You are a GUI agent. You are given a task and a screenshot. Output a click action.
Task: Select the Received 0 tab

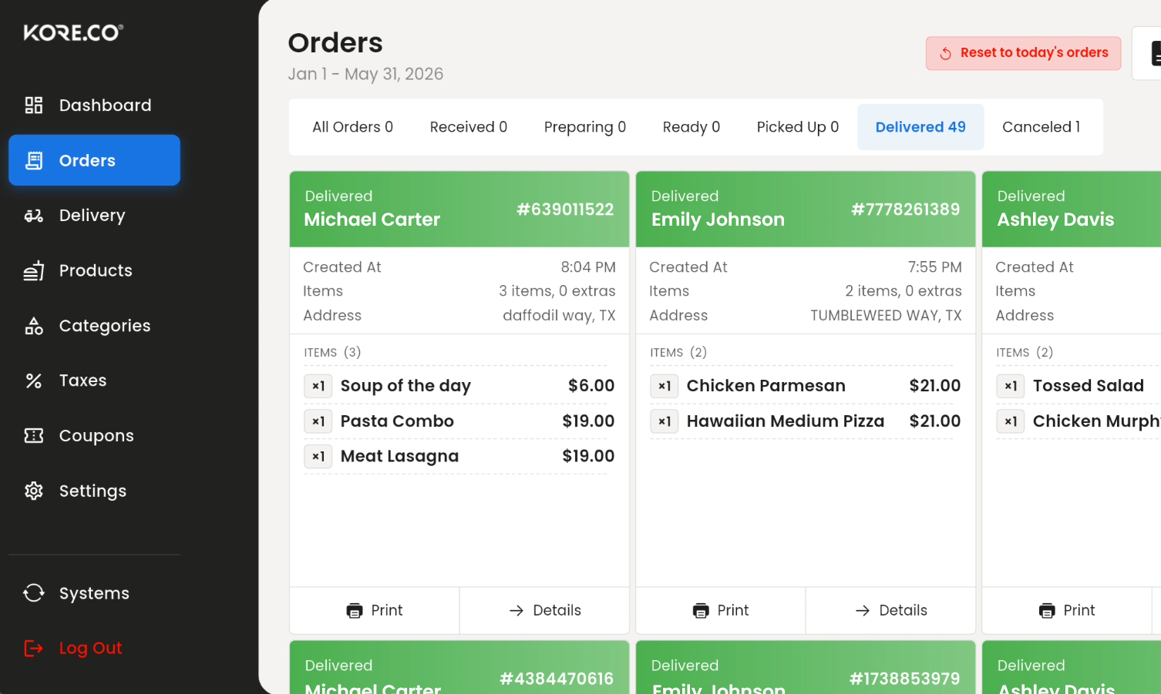[469, 127]
